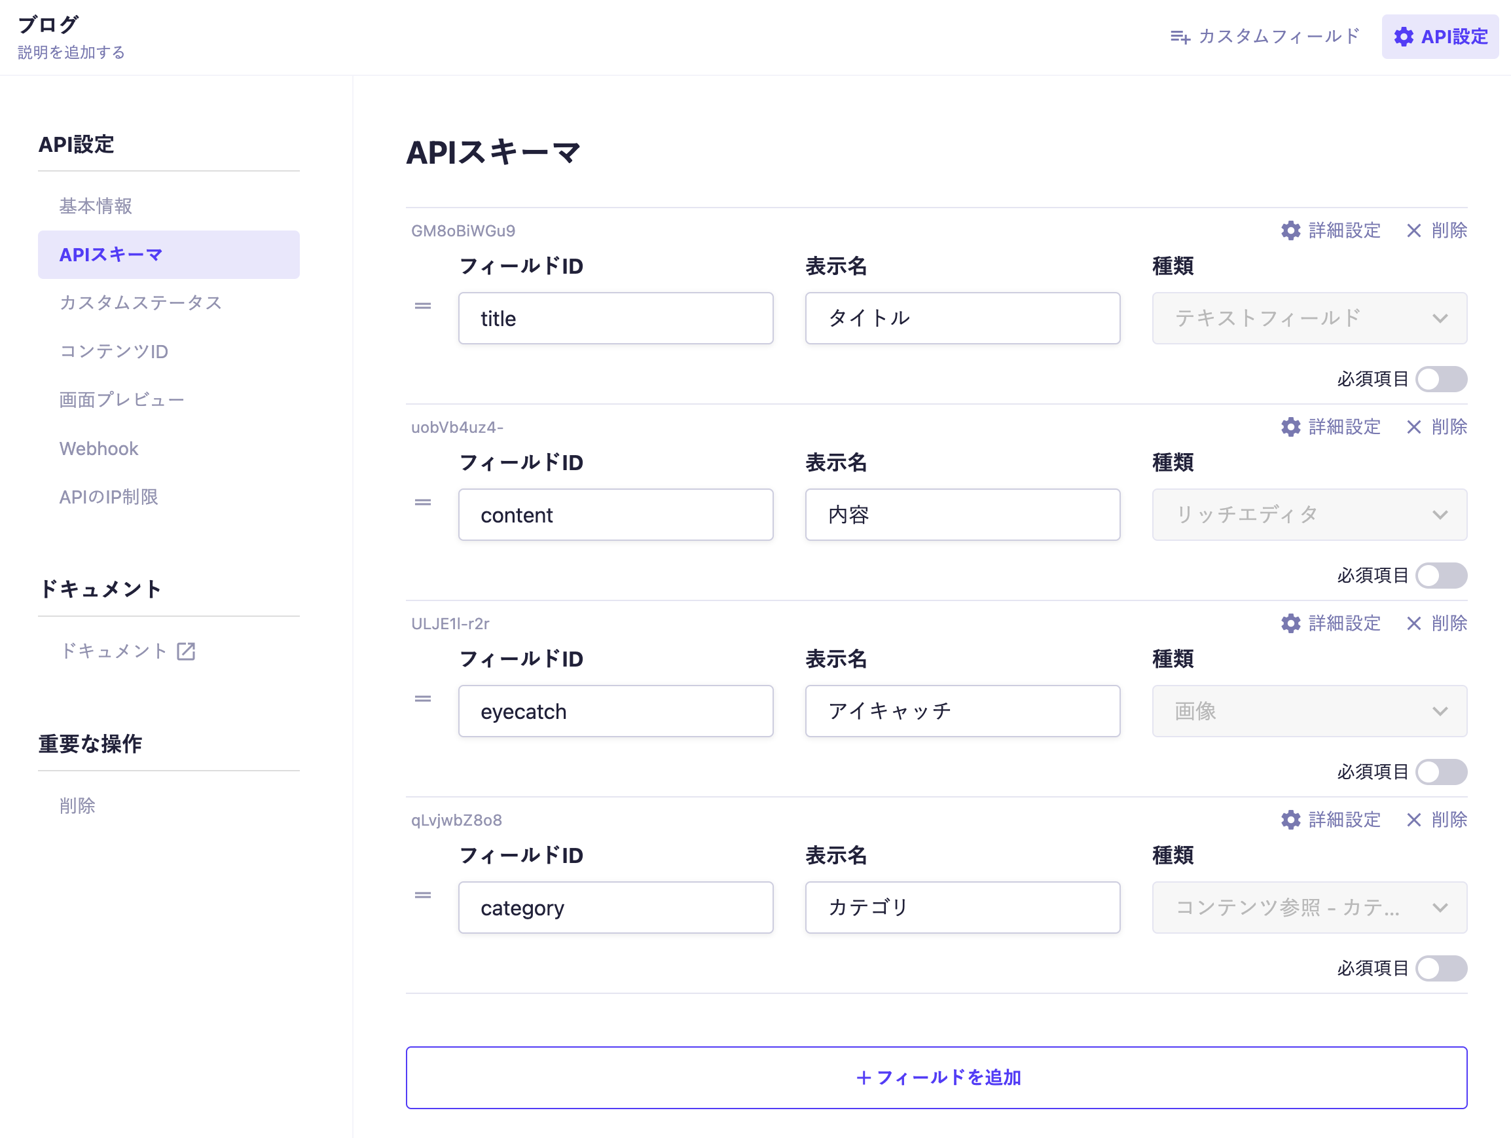
Task: Click the アイキャッチ display name input
Action: (962, 711)
